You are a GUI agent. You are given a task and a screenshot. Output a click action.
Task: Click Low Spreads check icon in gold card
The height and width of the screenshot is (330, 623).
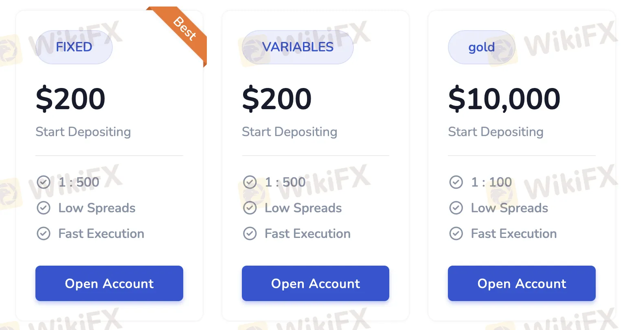456,208
